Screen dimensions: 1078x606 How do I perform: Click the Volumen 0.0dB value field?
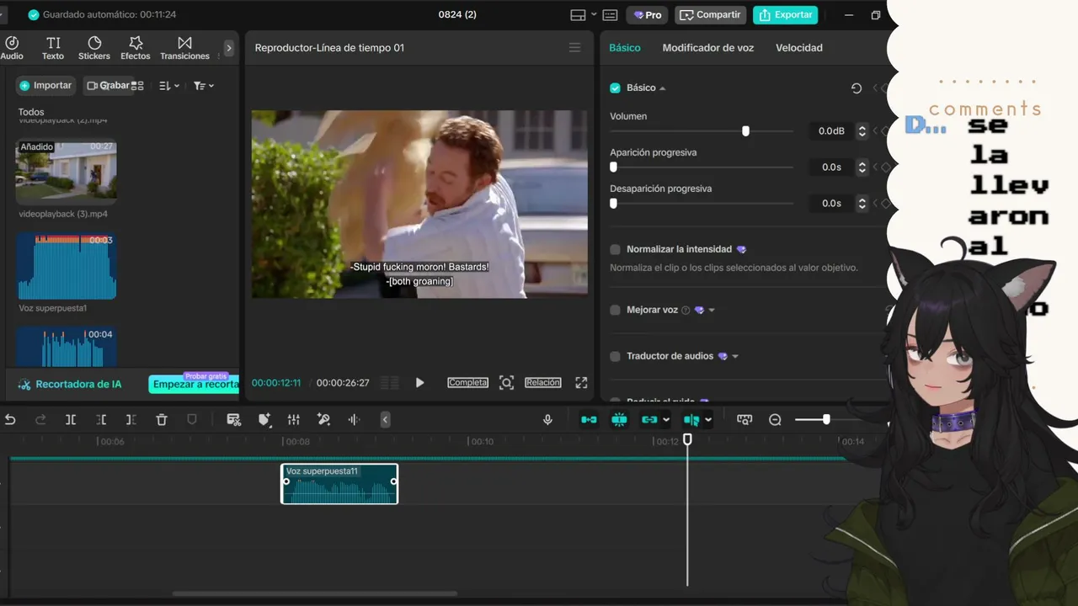(831, 131)
